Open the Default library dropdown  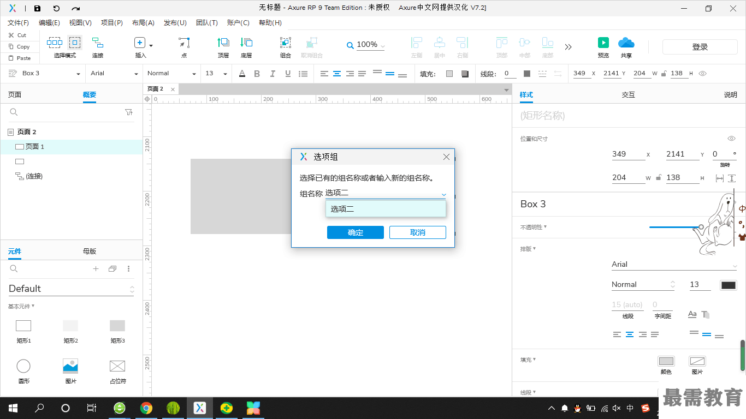pos(71,289)
